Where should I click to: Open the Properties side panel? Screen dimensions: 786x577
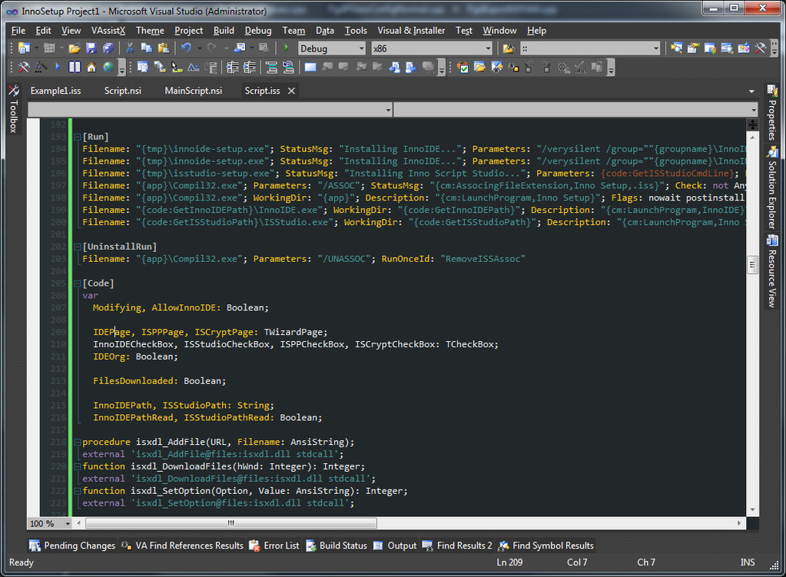(772, 112)
